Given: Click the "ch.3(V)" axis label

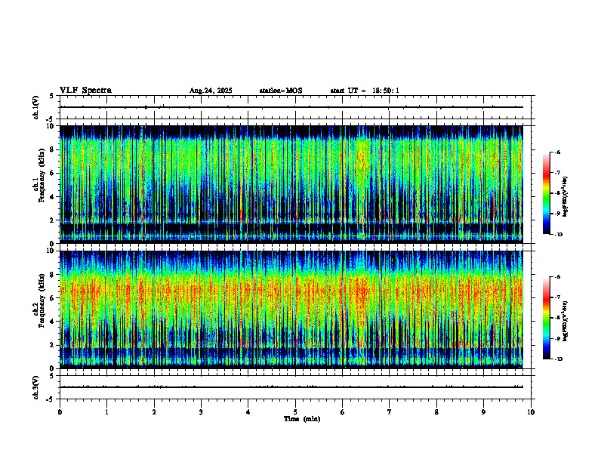Looking at the screenshot, I should [35, 388].
